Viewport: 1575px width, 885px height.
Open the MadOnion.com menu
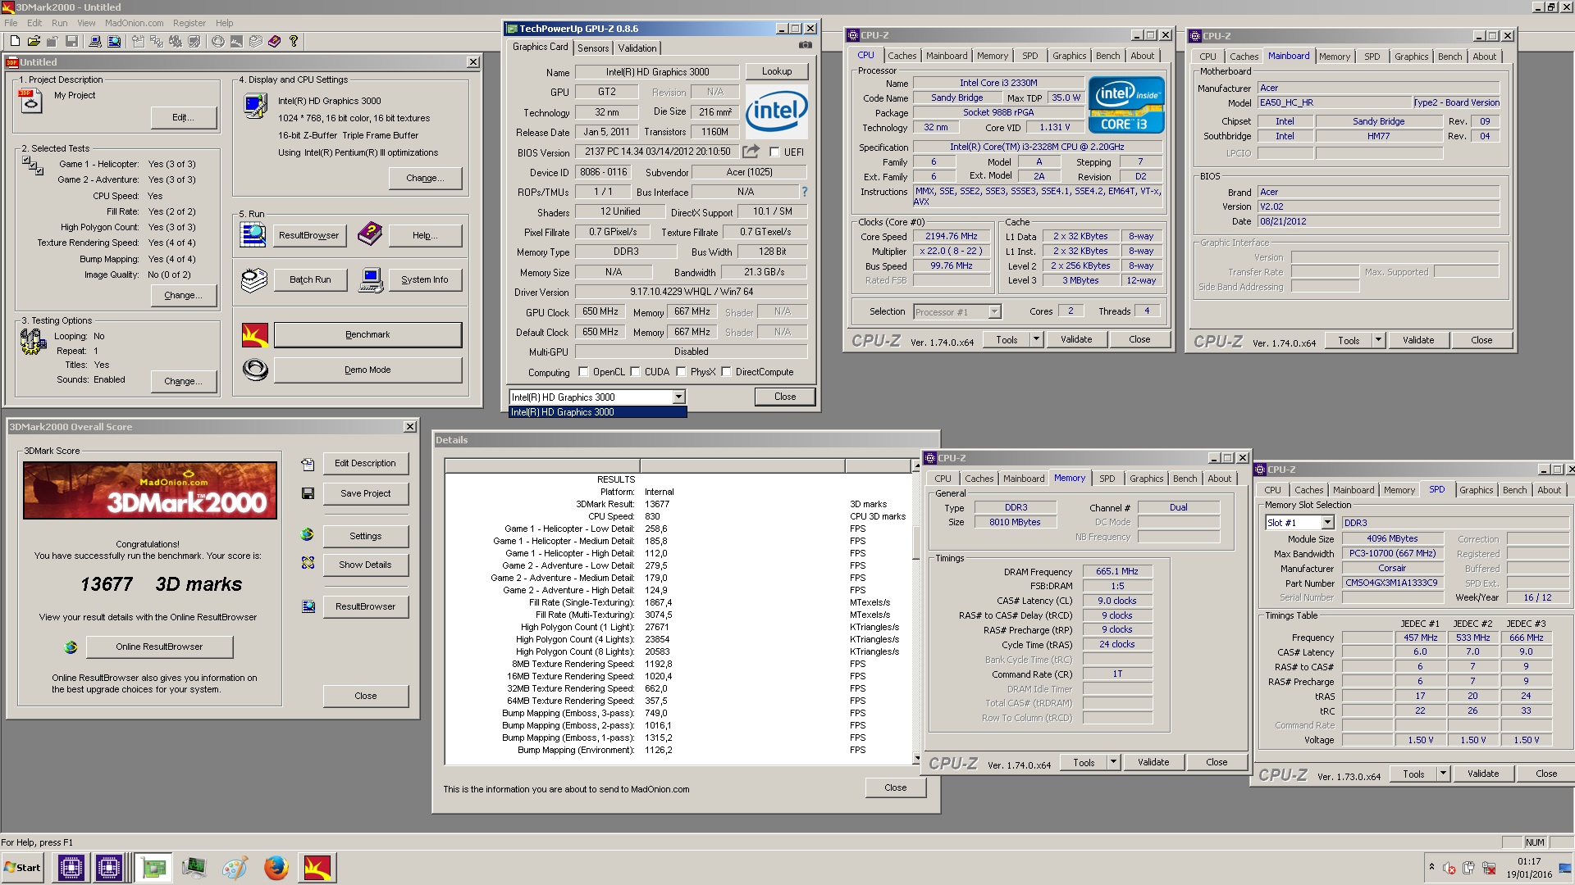pos(134,23)
